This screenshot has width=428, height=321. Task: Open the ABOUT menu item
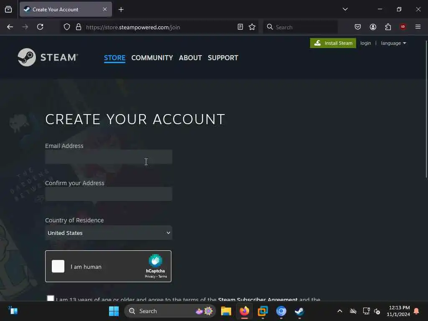tap(190, 58)
